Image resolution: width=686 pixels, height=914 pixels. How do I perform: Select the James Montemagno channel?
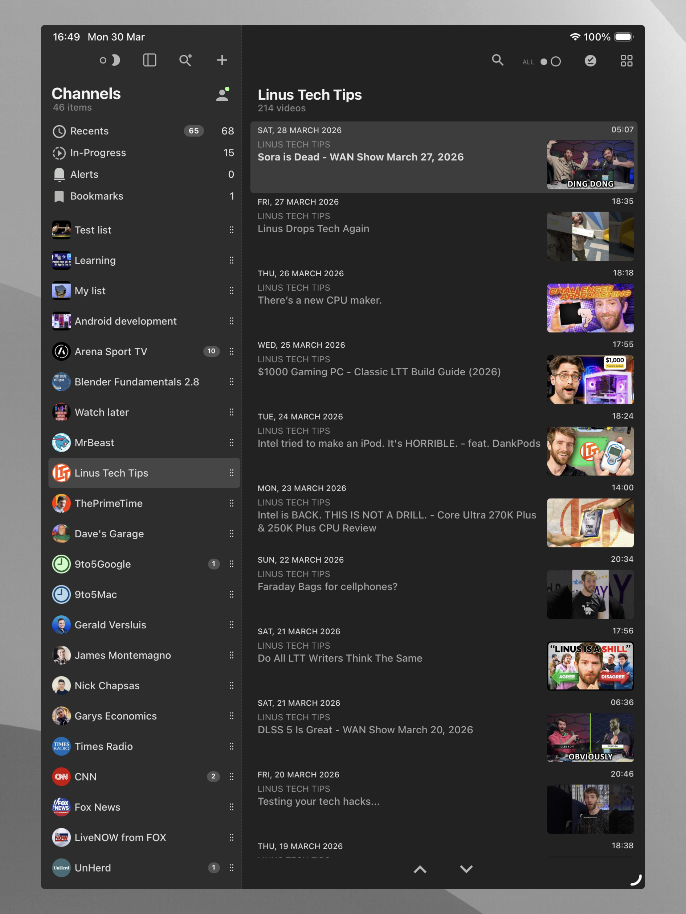click(144, 655)
